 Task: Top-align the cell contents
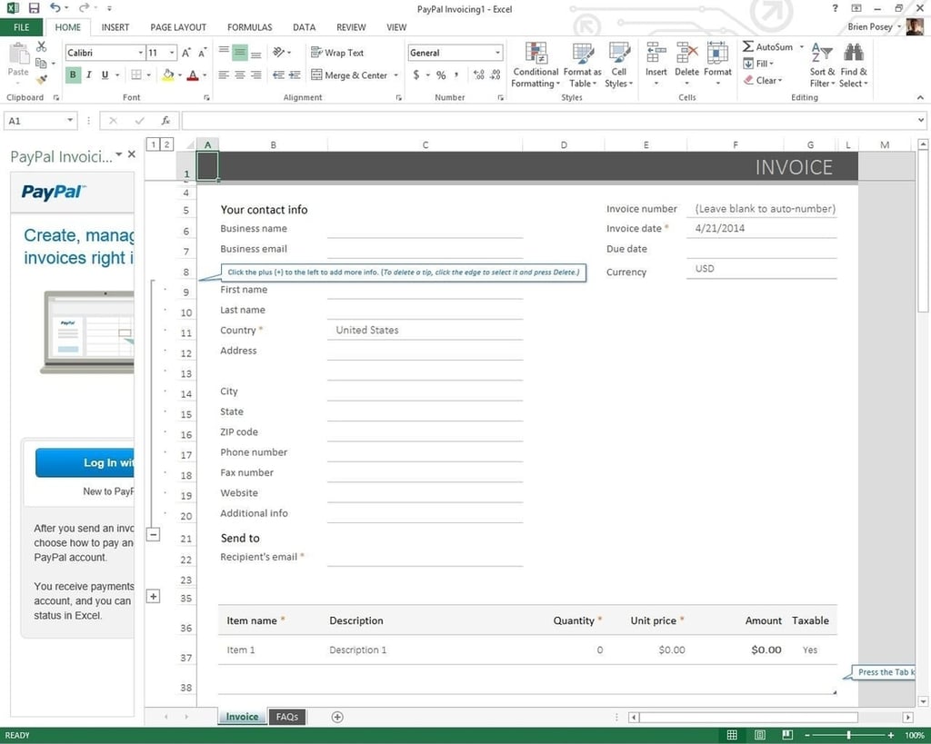[x=224, y=52]
